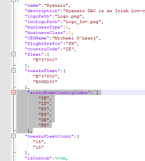This screenshot has width=145, height=161.
Task: Click the businessClass number 0
Action: pos(70,33)
